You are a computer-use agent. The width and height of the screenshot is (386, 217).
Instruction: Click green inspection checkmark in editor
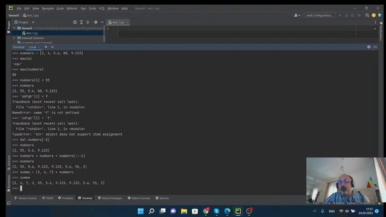(x=375, y=28)
